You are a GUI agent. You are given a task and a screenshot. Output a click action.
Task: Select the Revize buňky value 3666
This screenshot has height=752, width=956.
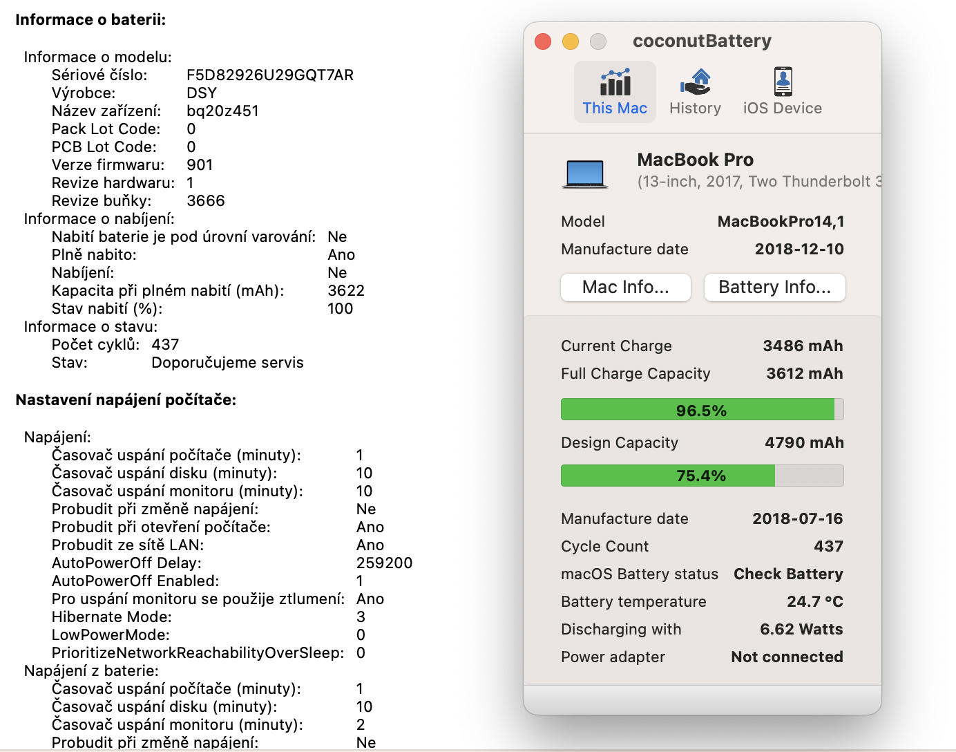click(206, 200)
